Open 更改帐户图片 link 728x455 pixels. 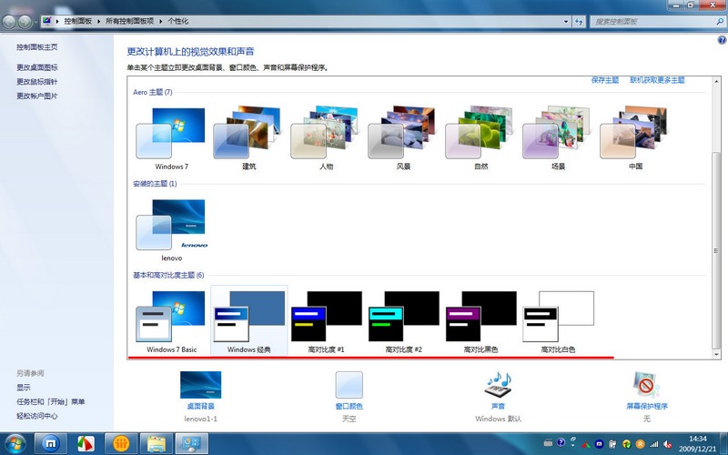[37, 96]
